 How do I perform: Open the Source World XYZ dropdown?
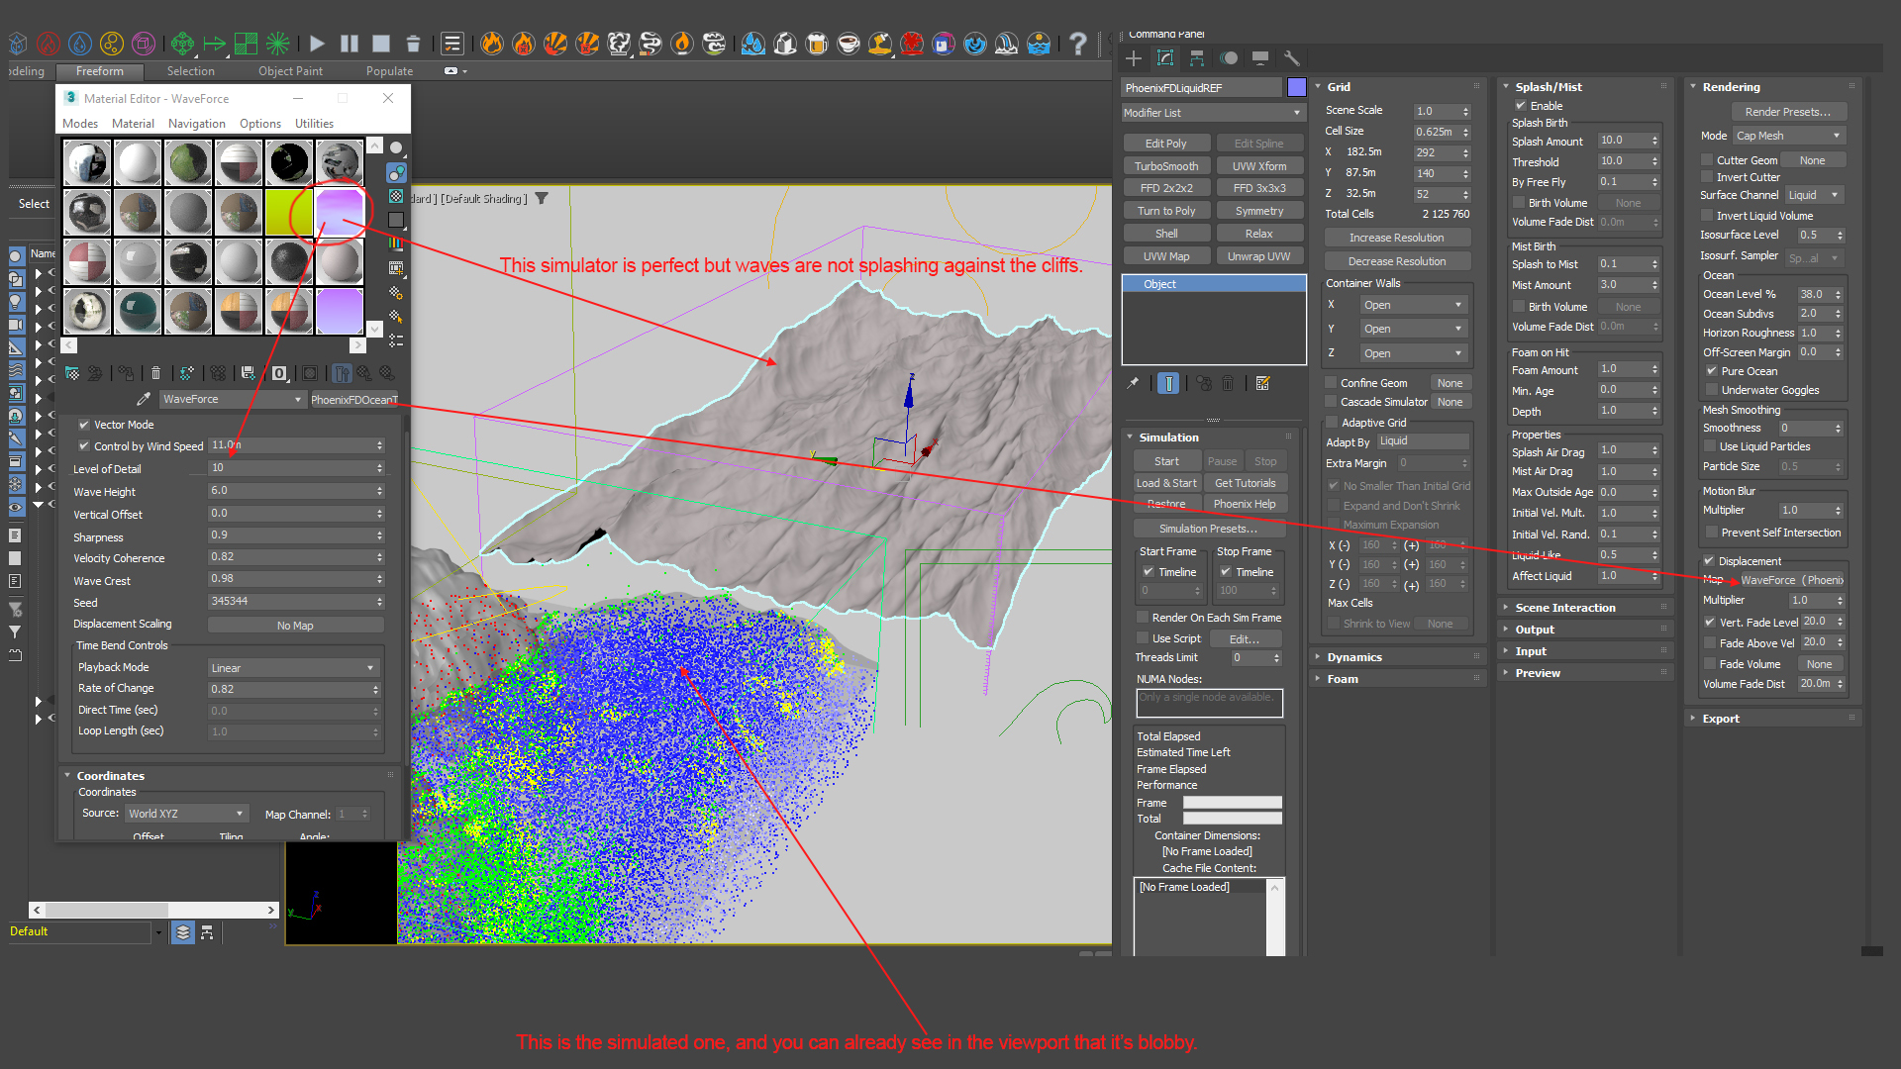pyautogui.click(x=185, y=814)
